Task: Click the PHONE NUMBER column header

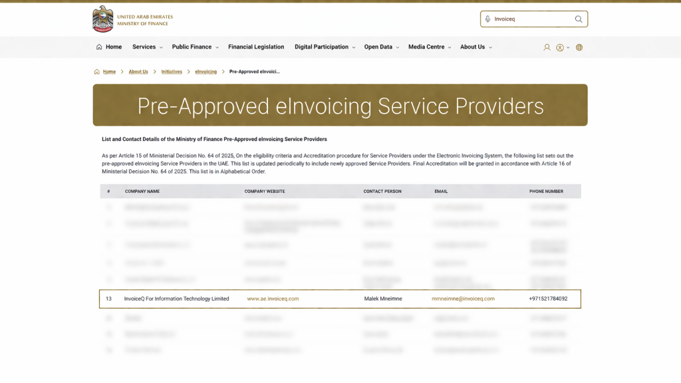Action: [546, 191]
